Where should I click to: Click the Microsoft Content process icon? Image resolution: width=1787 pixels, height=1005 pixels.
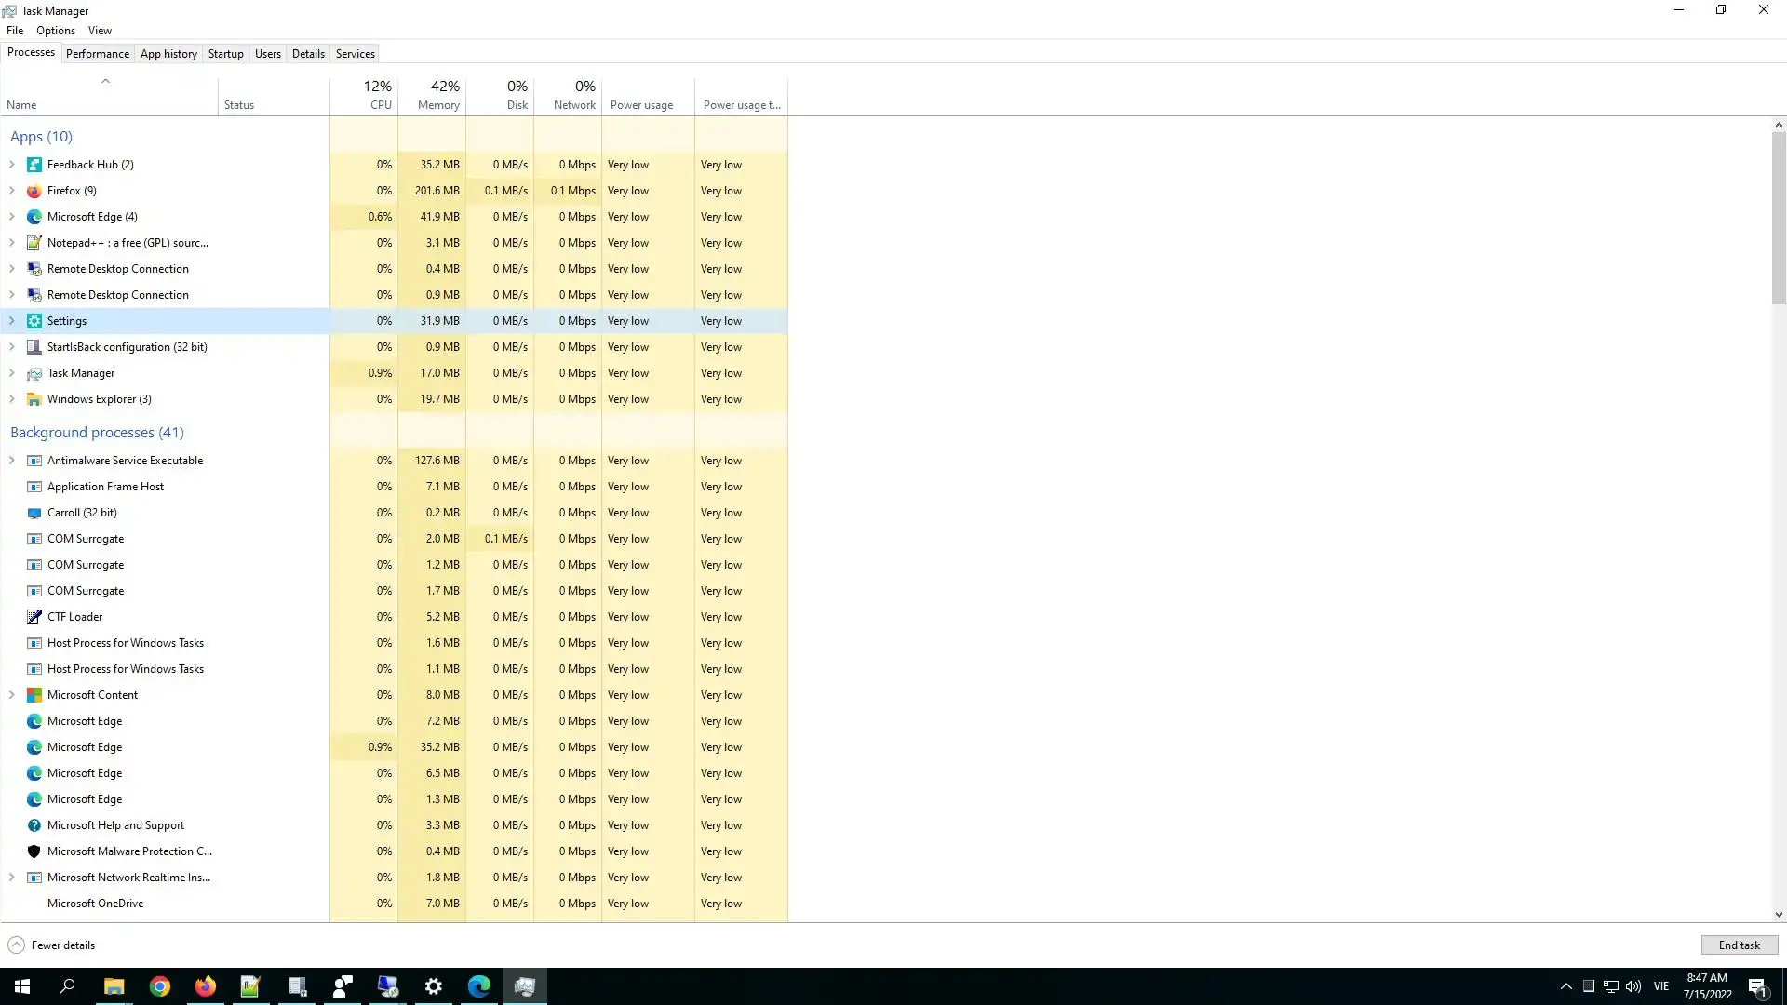(34, 695)
